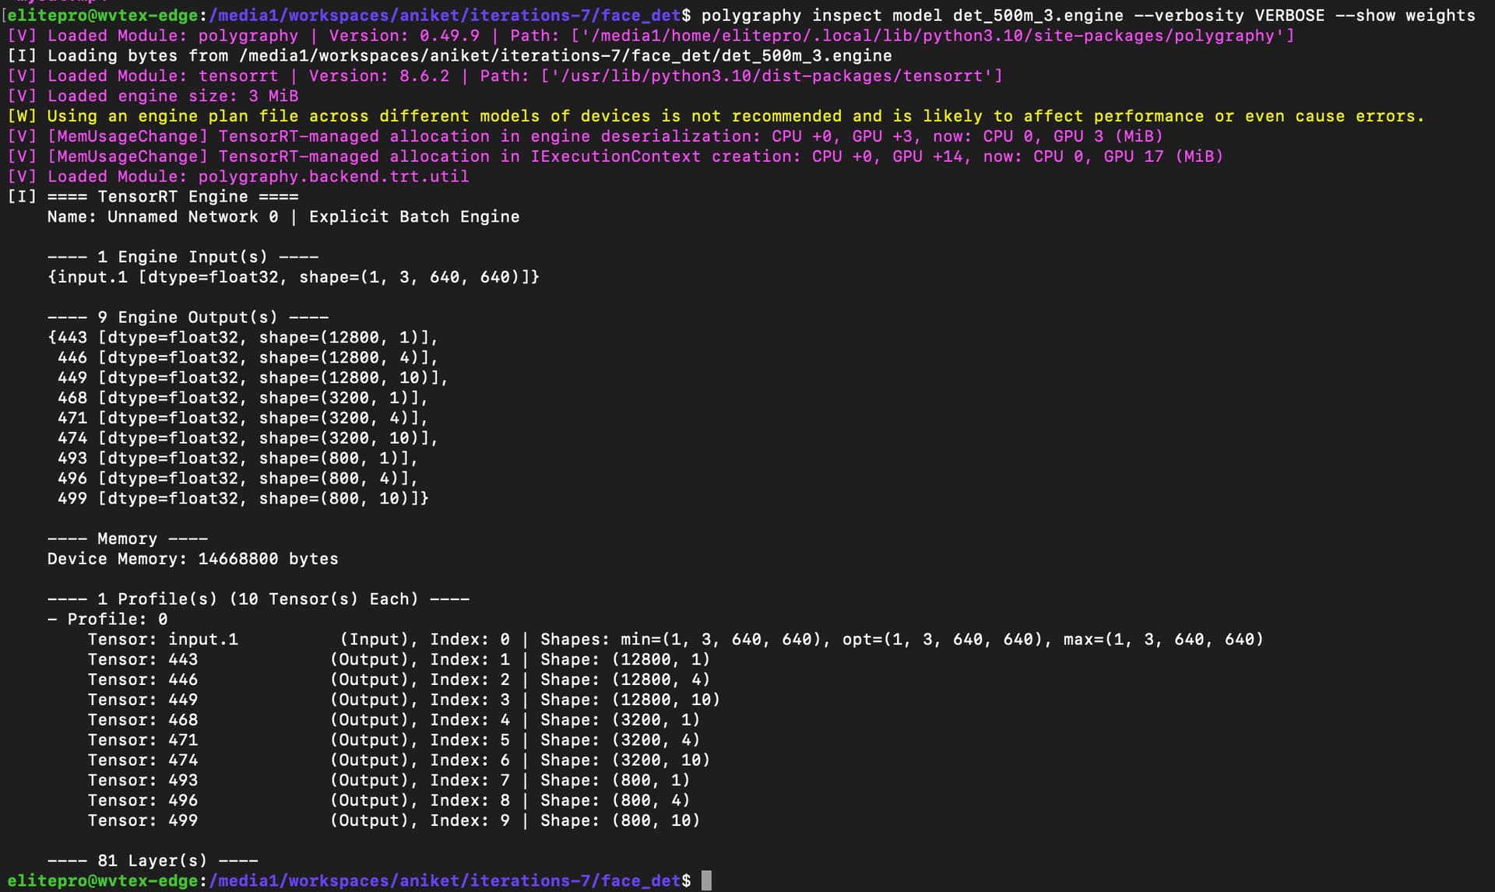The width and height of the screenshot is (1495, 892).
Task: Select the Loaded engine size line
Action: point(153,96)
